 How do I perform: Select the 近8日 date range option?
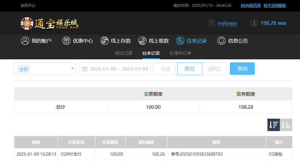[214, 69]
